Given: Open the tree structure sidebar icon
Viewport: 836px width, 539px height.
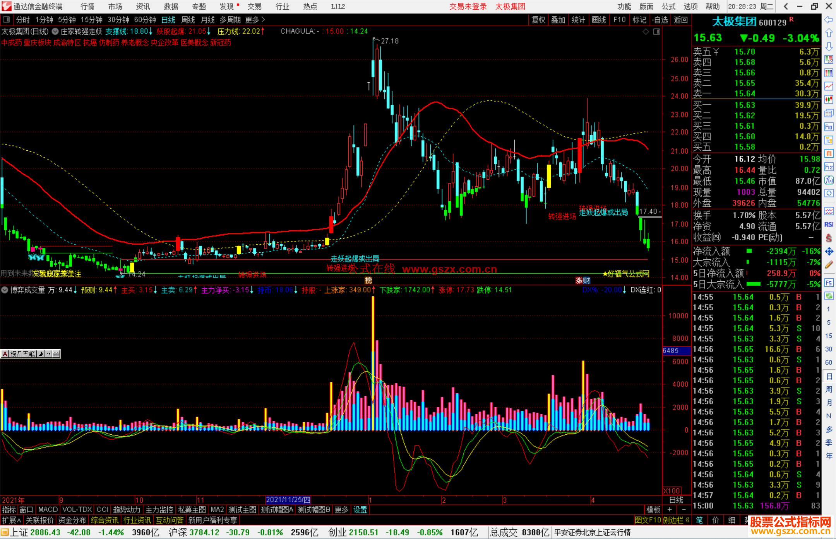Looking at the screenshot, I should 829,140.
